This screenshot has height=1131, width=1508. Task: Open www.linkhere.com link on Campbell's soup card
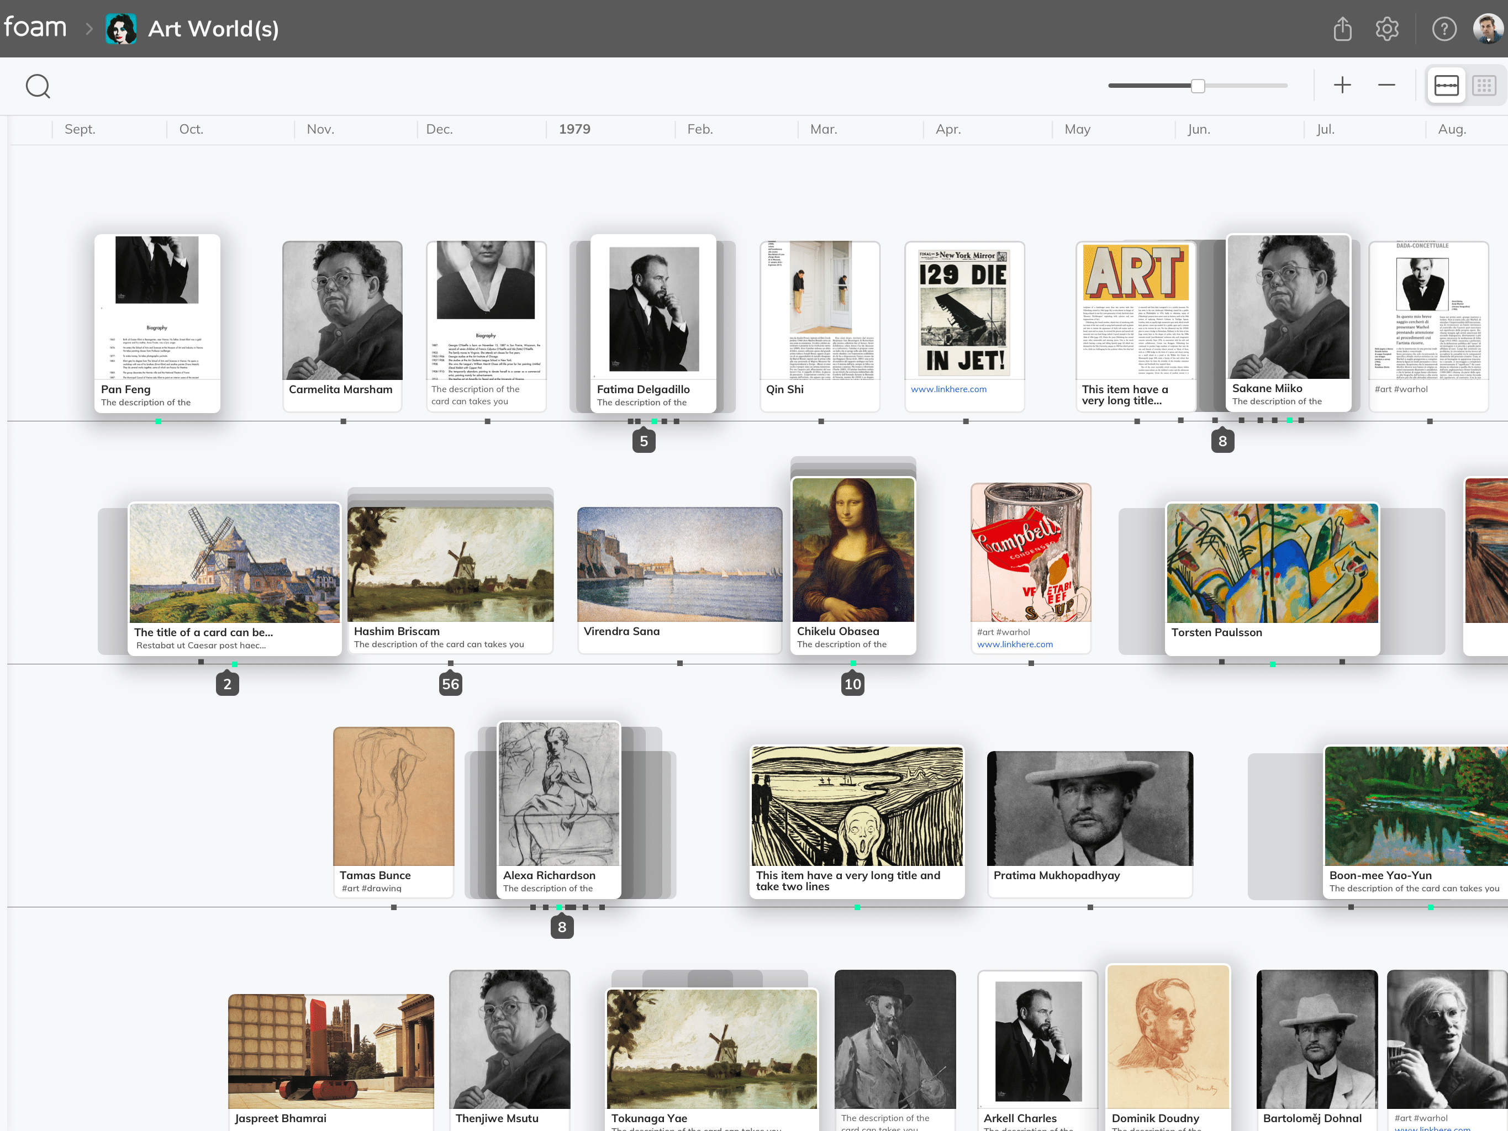[x=1014, y=644]
